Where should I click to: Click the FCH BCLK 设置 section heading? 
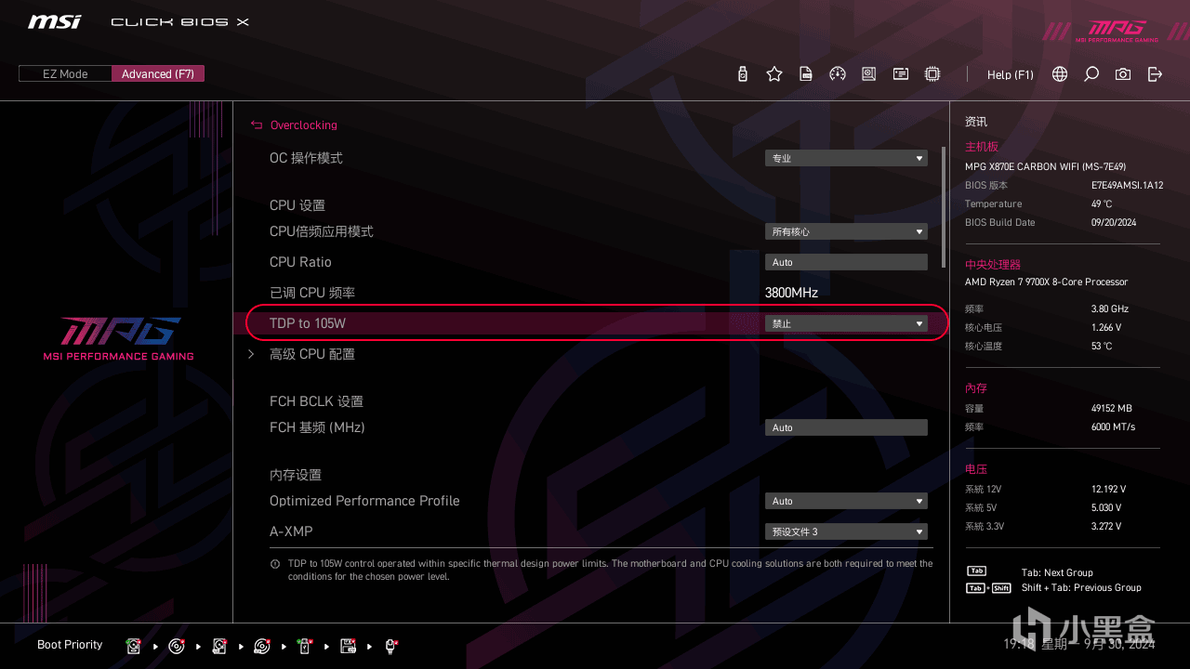pos(316,401)
